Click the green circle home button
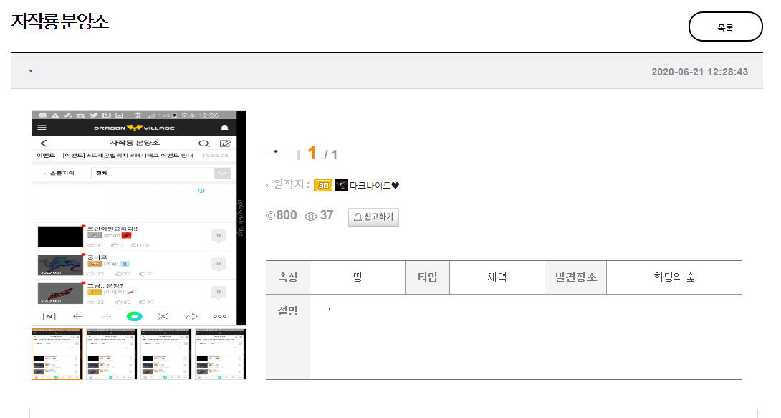This screenshot has height=418, width=781. tap(134, 316)
